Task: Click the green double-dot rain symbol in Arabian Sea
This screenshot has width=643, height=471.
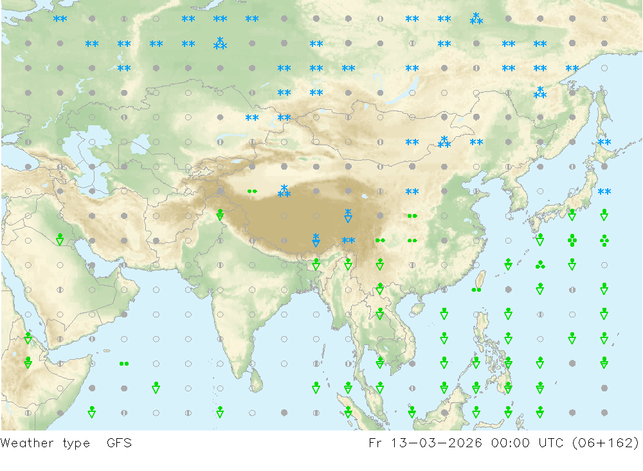Action: pos(124,364)
